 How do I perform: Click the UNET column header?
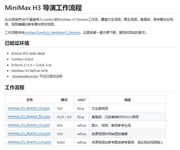(82, 100)
